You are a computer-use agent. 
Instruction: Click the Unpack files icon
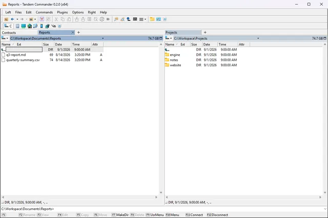coord(83,19)
